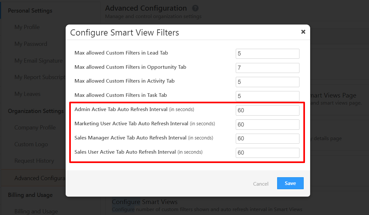Click the Marketing User refresh interval field

(267, 125)
